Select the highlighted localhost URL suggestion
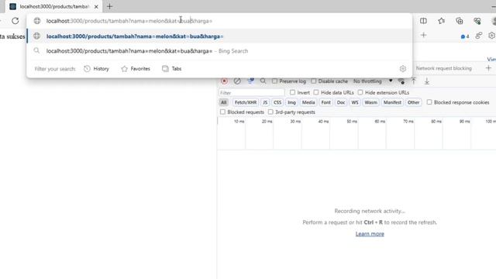Image resolution: width=496 pixels, height=279 pixels. pos(219,36)
